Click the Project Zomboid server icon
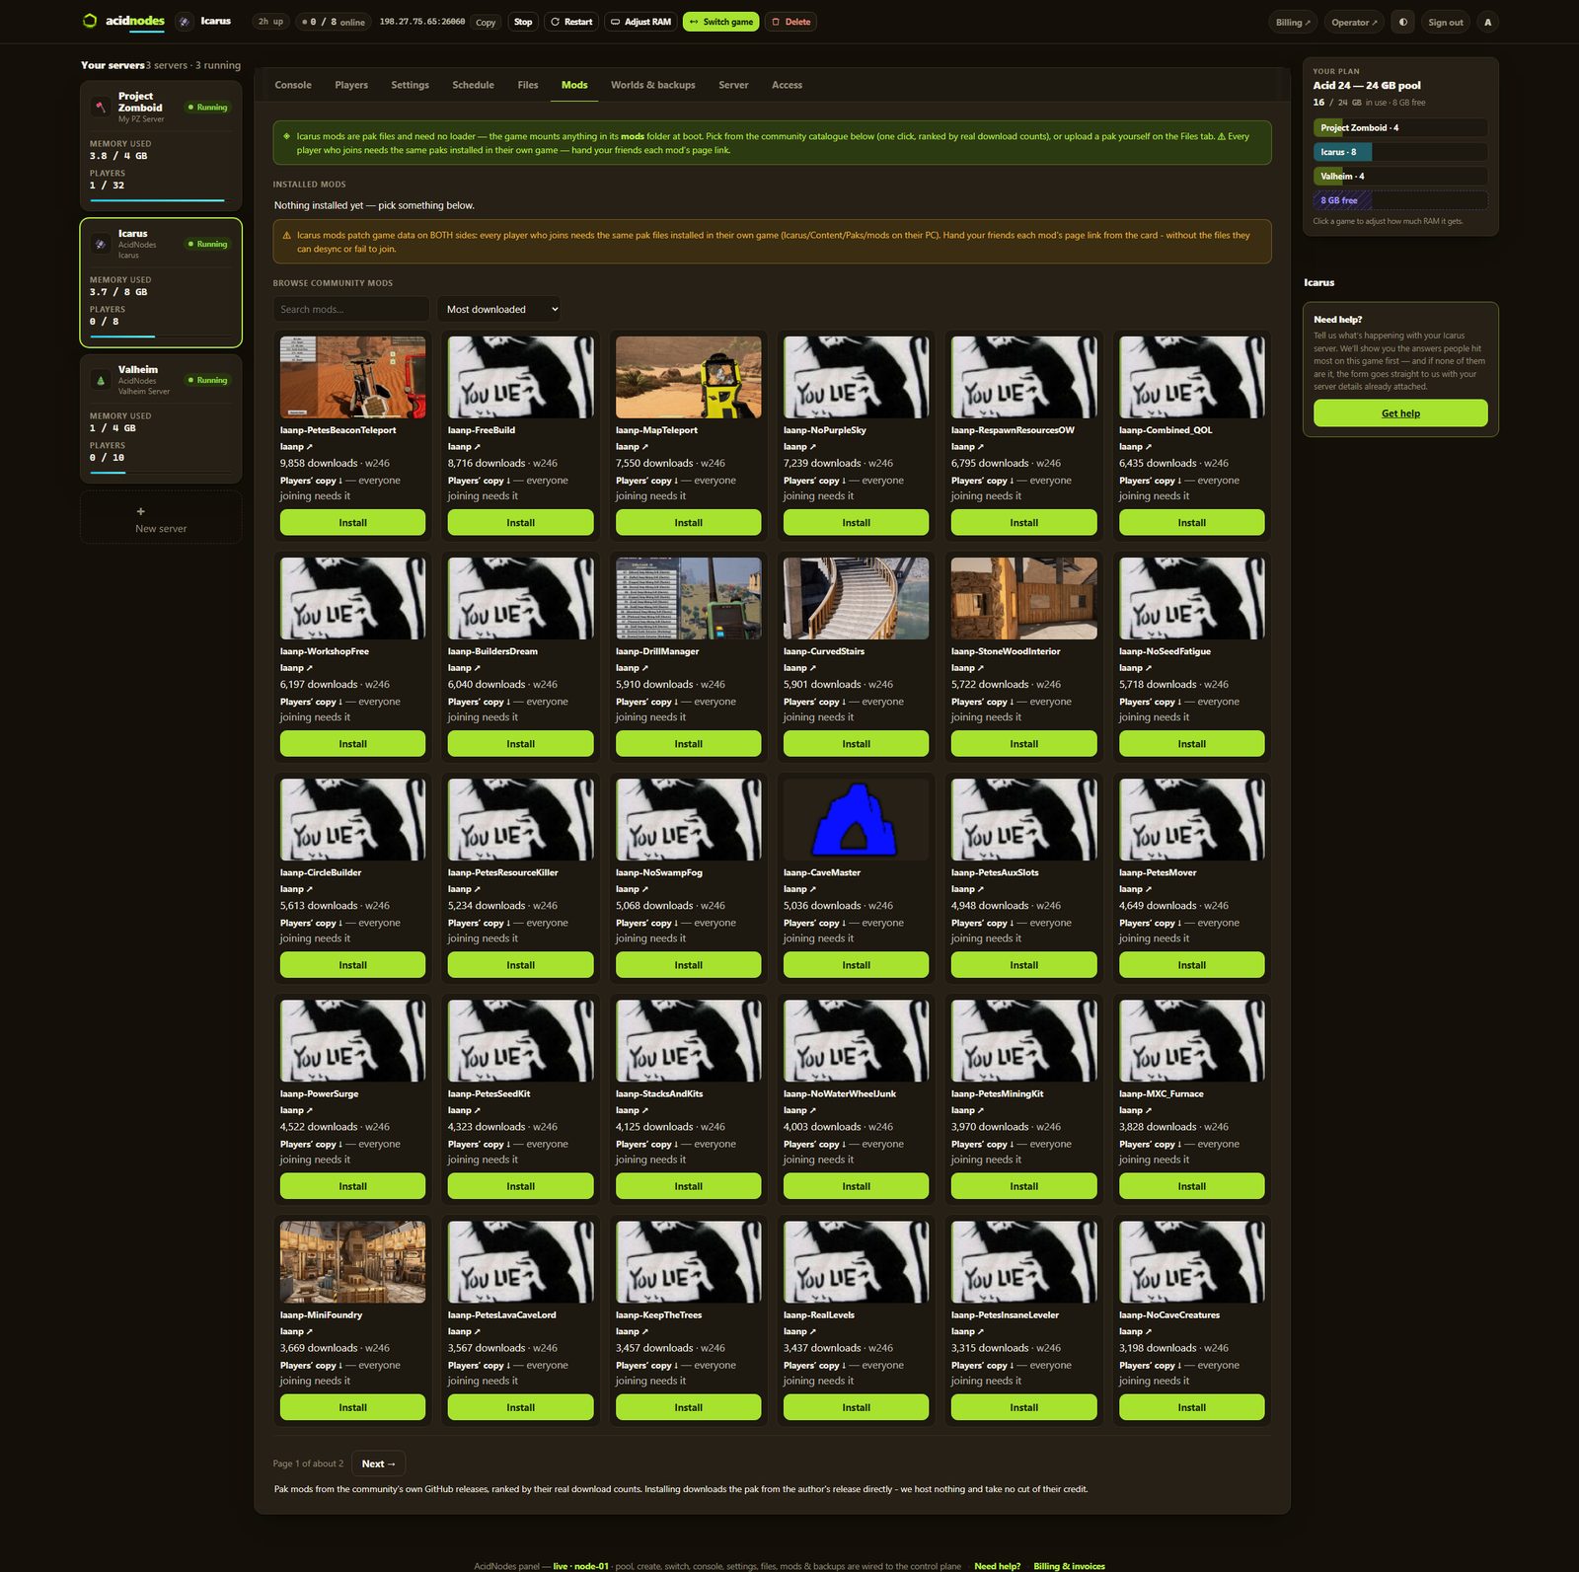Image resolution: width=1579 pixels, height=1572 pixels. (x=101, y=107)
